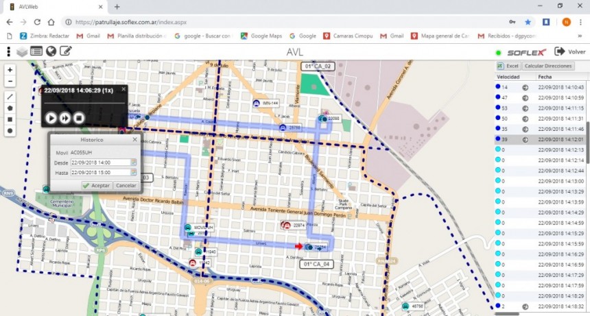590x316 pixels.
Task: Click Calcular Direcciones button
Action: tap(548, 66)
